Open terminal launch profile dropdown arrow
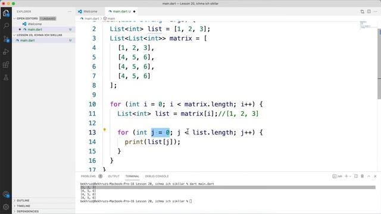Screen dimensions: 381x214 350,177
